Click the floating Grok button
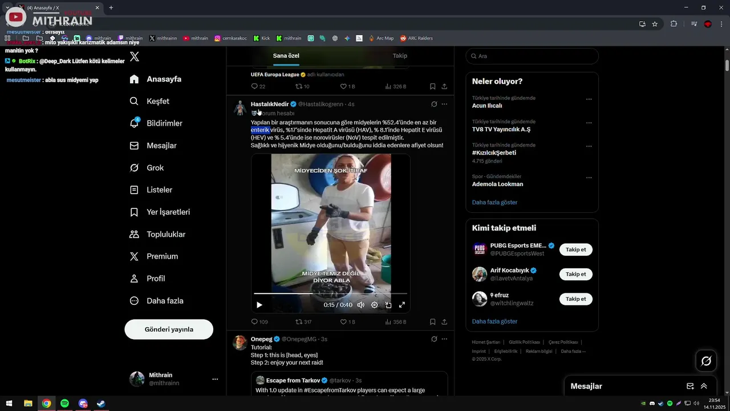Screen dimensions: 730x411 [706, 361]
